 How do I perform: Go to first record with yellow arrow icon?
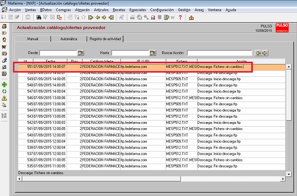(91, 18)
